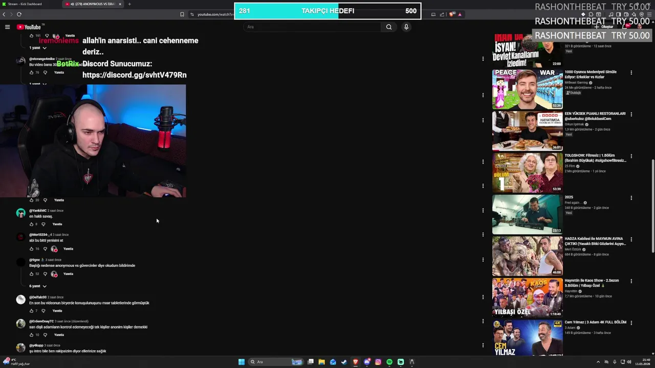
Task: Click the Windows taskbar search box
Action: pos(276,362)
